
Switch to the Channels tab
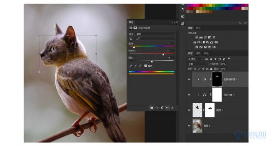click(198, 53)
